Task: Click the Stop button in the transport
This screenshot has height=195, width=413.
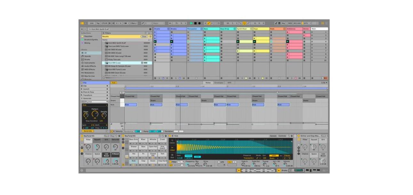Action: 195,23
